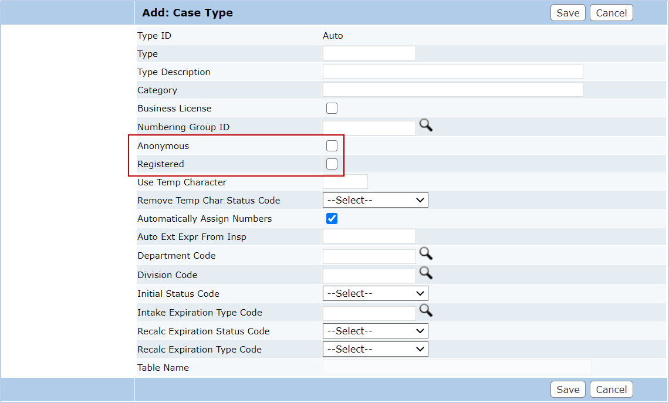Select the Category input box
The height and width of the screenshot is (403, 669).
click(x=452, y=90)
